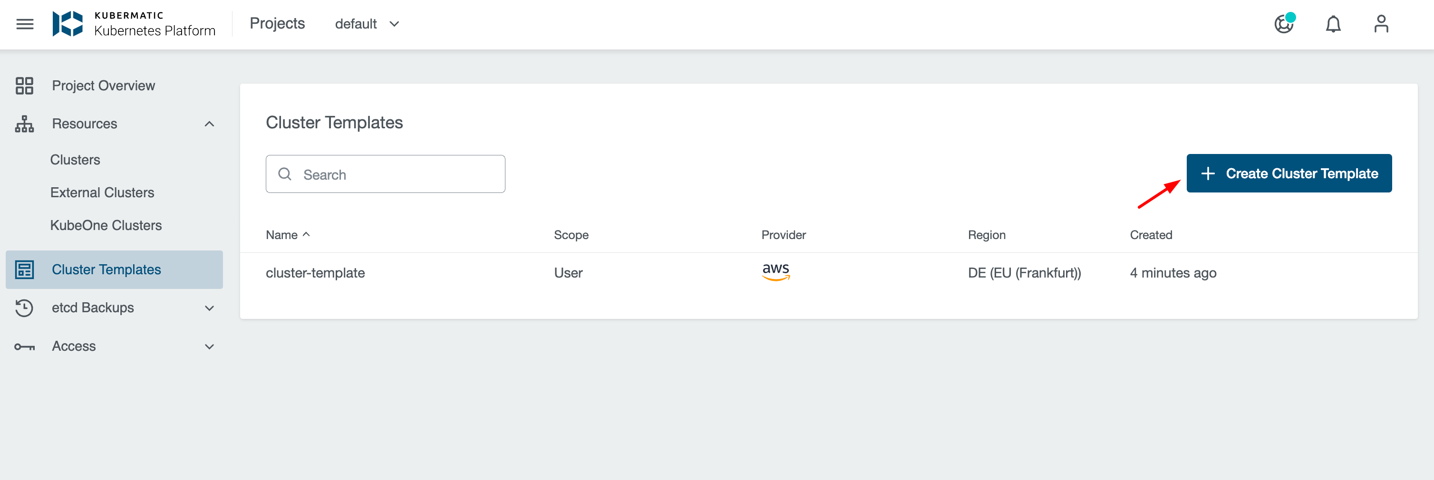Click the Kubermatic logo
Viewport: 1434px width, 480px height.
point(69,24)
